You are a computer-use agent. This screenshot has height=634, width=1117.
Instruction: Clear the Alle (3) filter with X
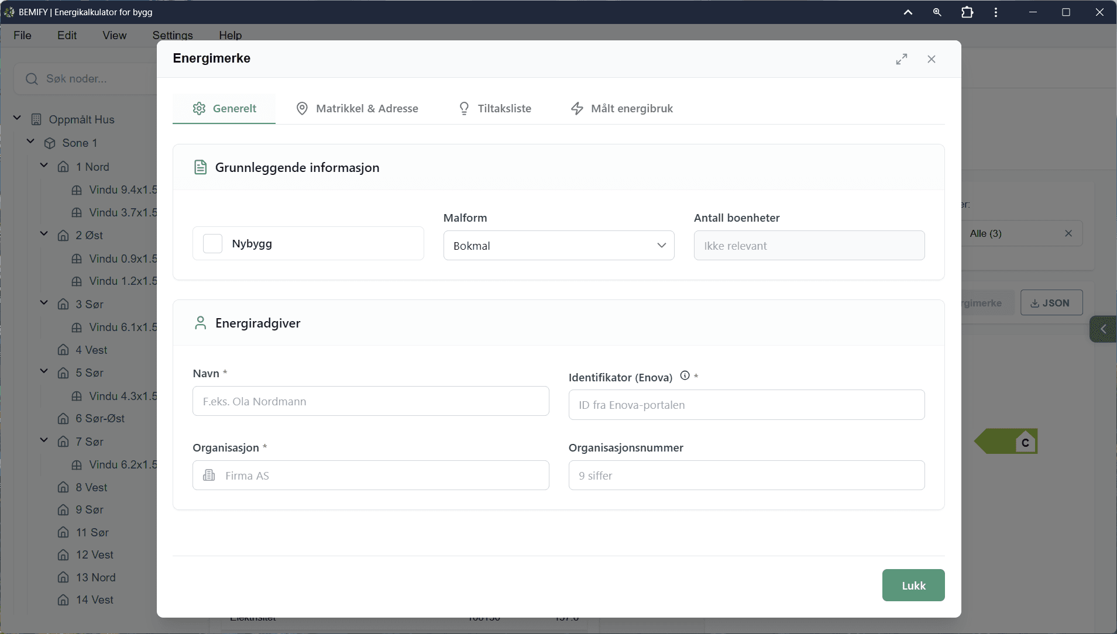(x=1068, y=233)
